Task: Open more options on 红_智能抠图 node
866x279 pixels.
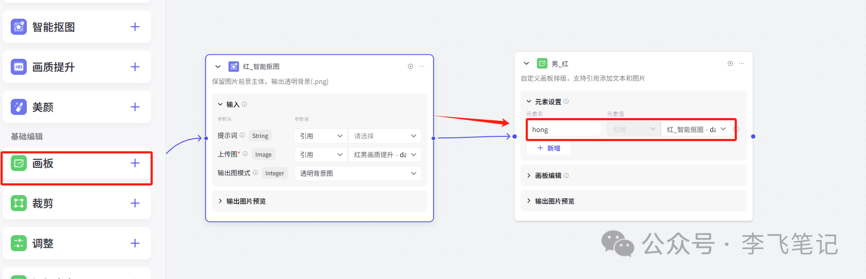Action: pos(422,66)
